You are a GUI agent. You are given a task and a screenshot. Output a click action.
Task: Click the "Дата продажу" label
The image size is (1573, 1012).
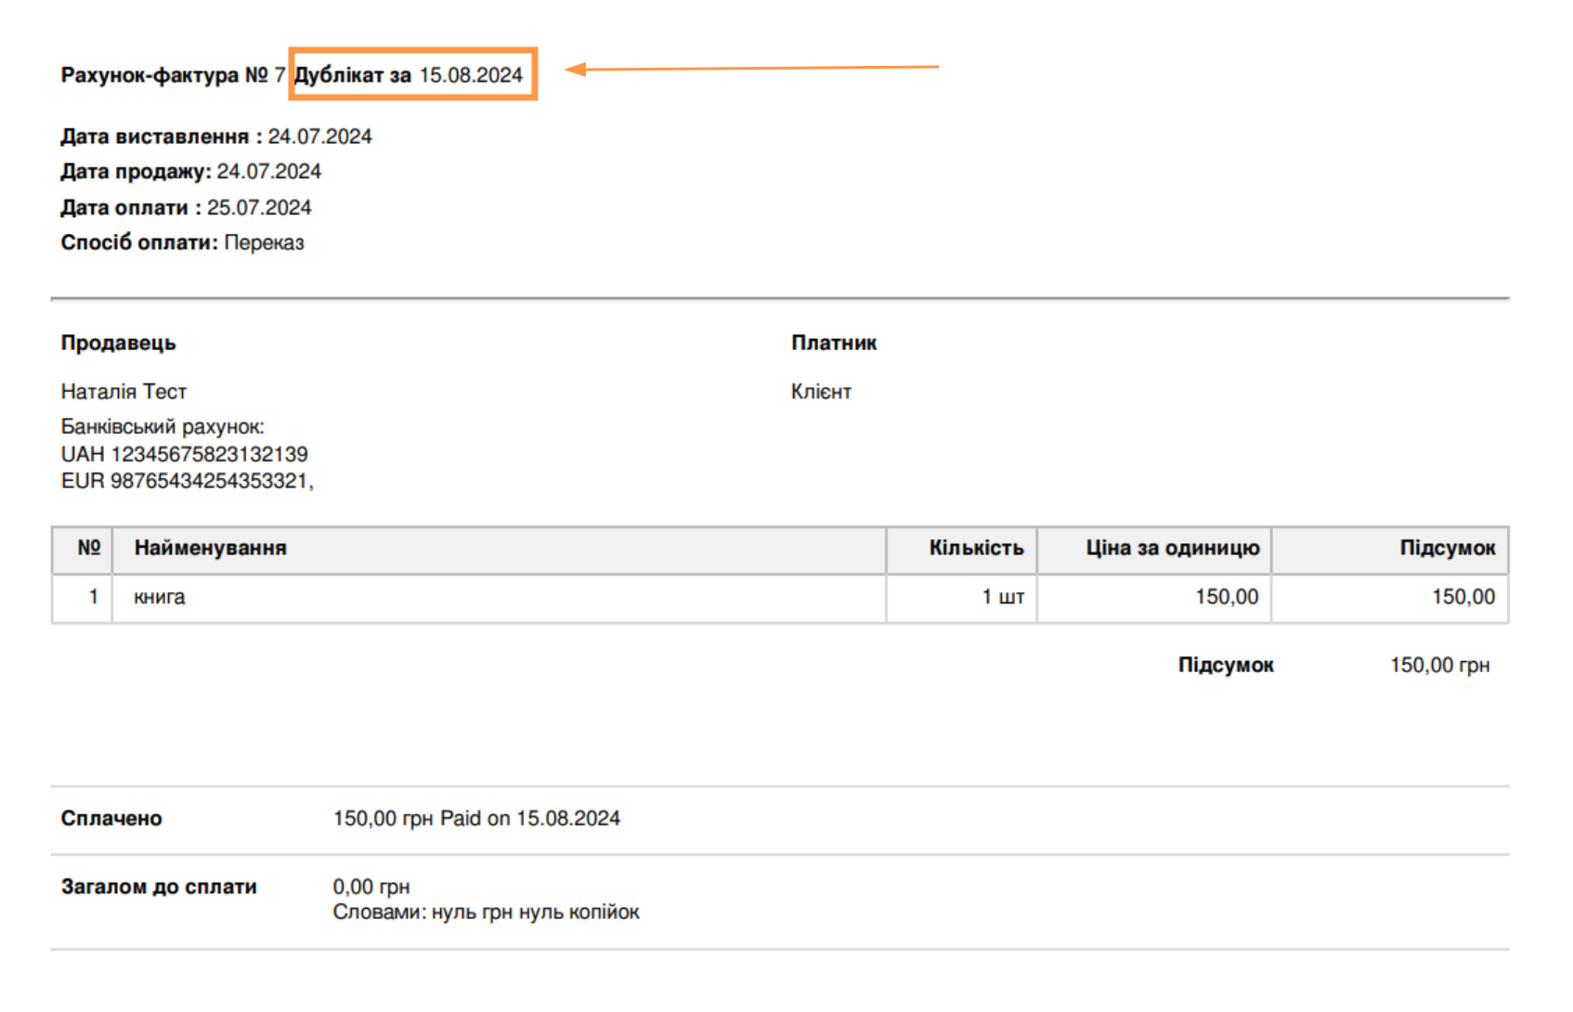136,172
